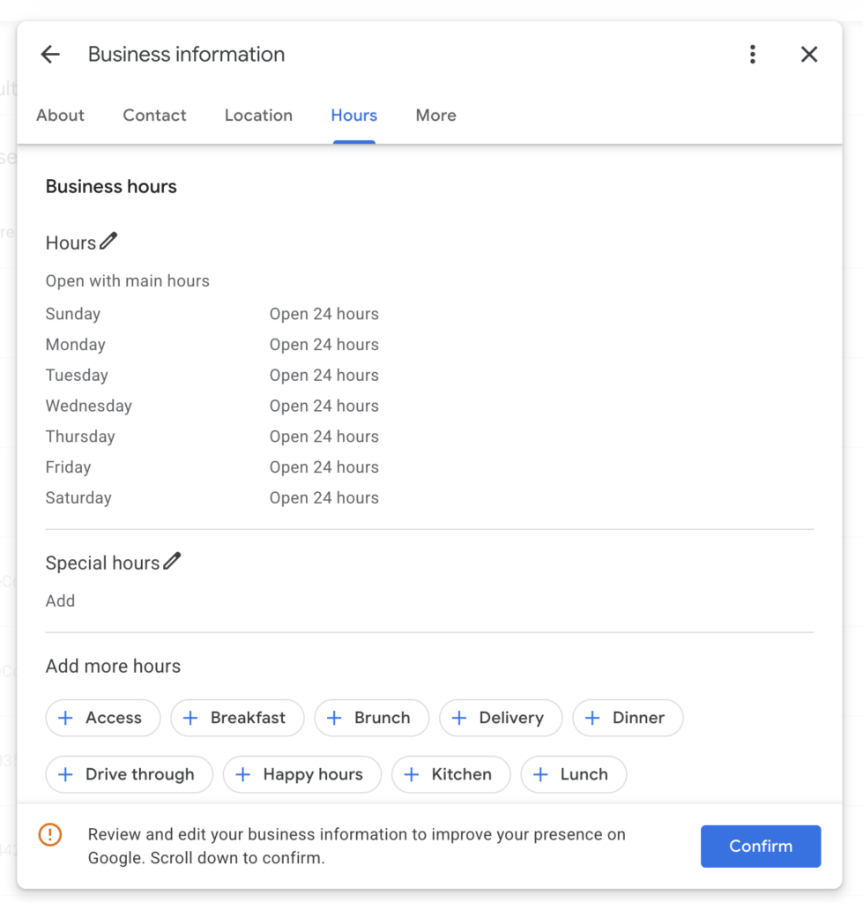Switch to the About tab
Image resolution: width=863 pixels, height=903 pixels.
(61, 116)
